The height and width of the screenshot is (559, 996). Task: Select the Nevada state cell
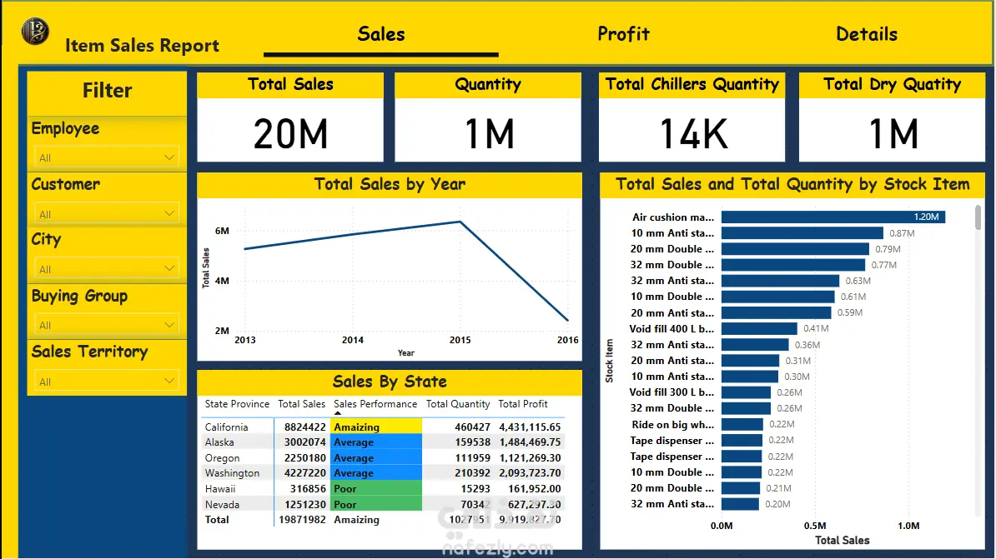coord(222,504)
